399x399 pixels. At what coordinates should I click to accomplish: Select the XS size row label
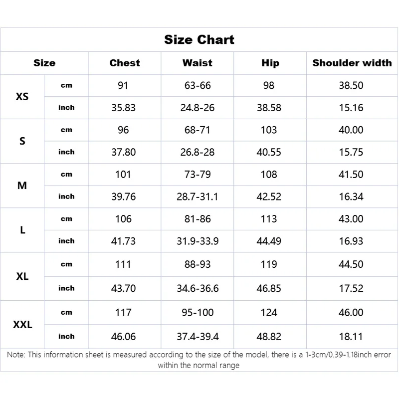22,96
